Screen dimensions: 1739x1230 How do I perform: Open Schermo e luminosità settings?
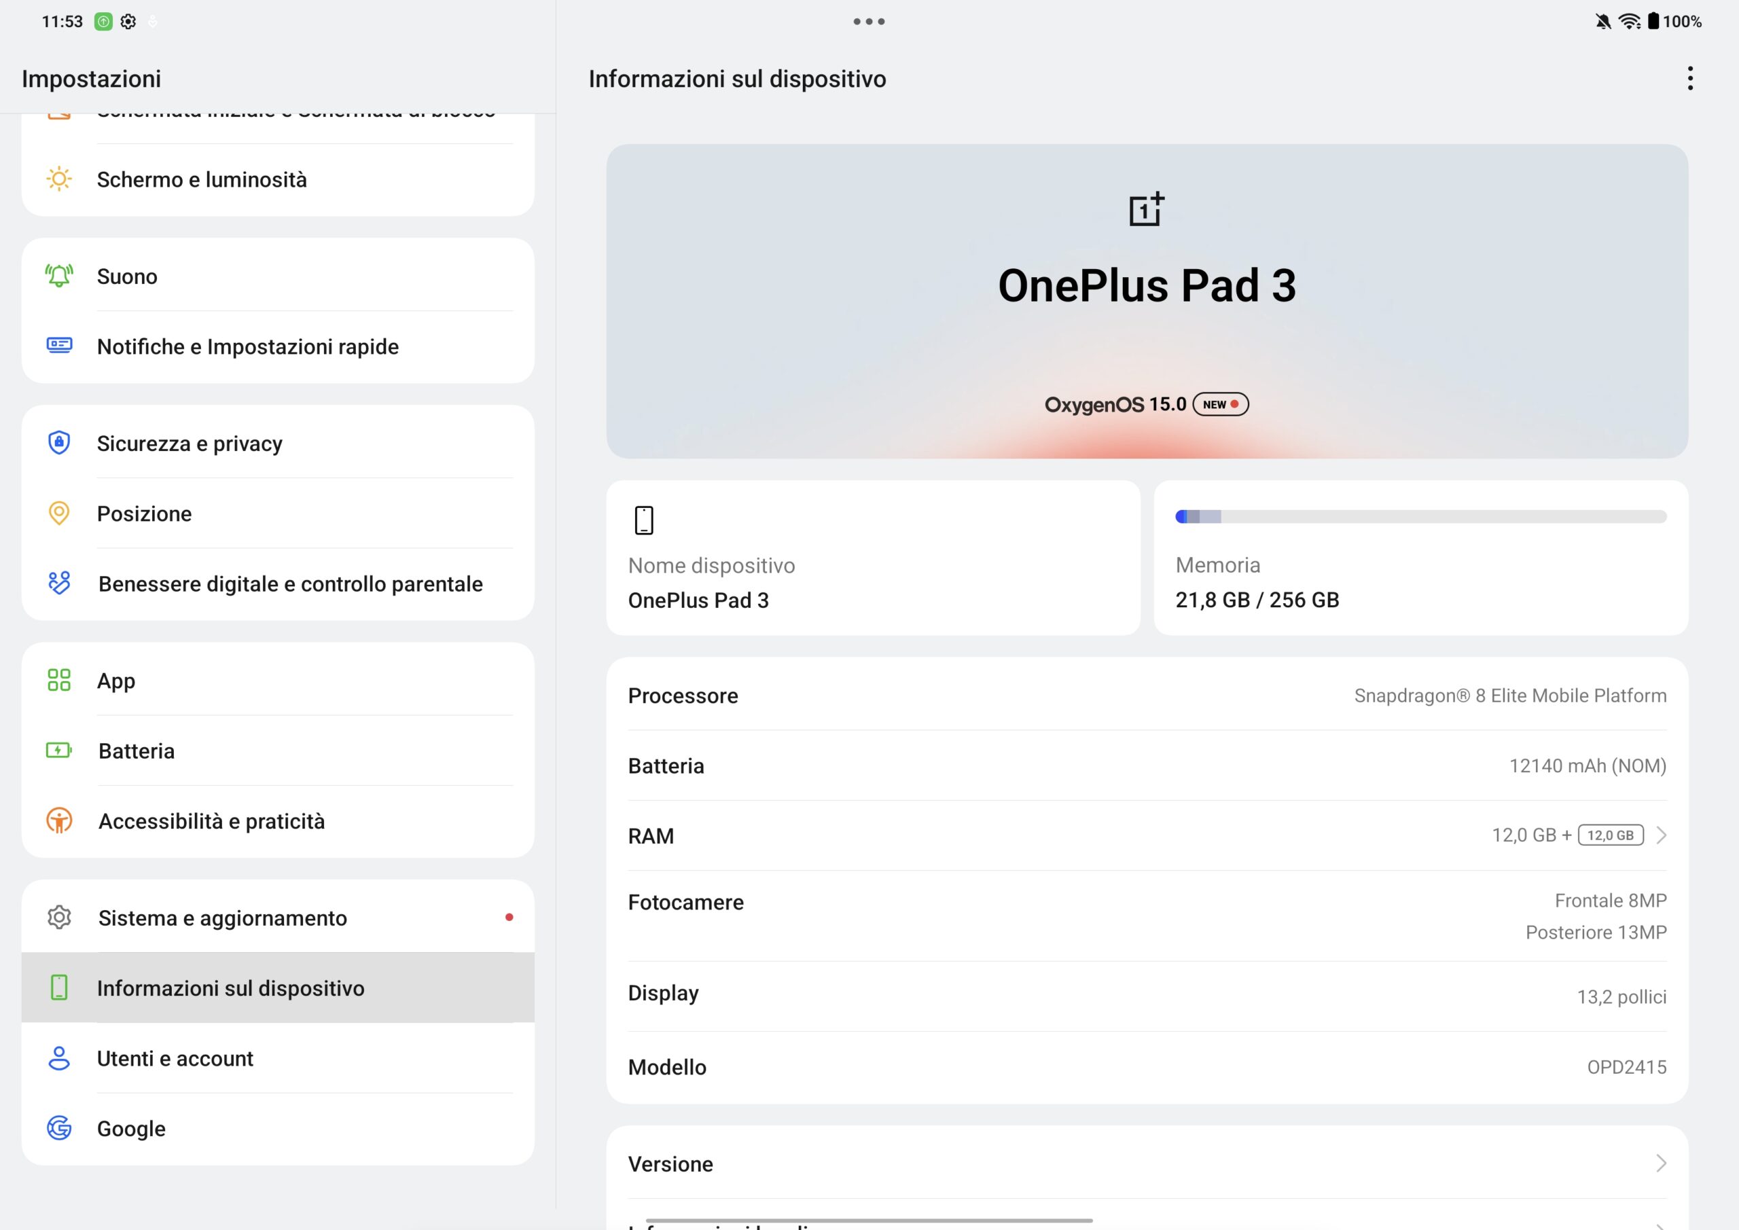point(278,179)
